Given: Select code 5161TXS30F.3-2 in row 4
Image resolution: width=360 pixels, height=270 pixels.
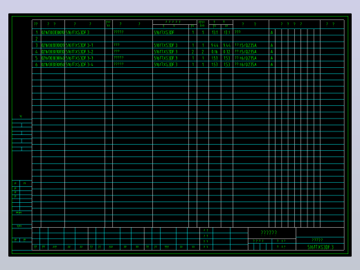Looking at the screenshot, I should pyautogui.click(x=80, y=52).
